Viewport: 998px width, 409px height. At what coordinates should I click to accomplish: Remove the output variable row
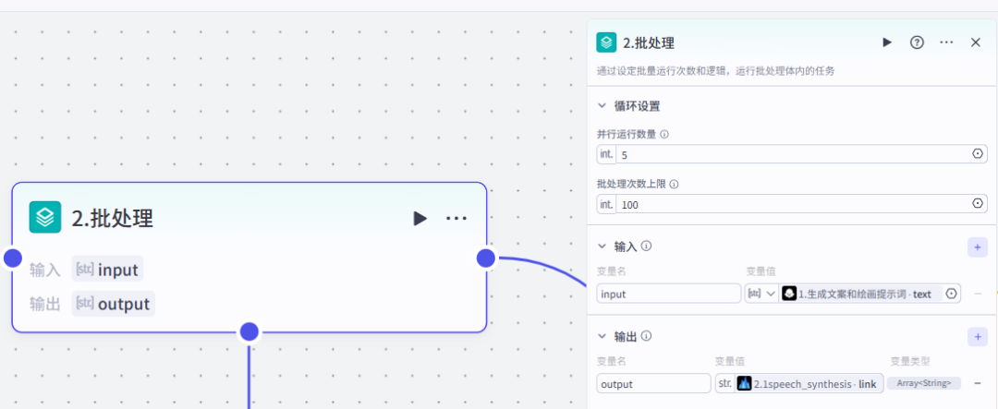[978, 383]
